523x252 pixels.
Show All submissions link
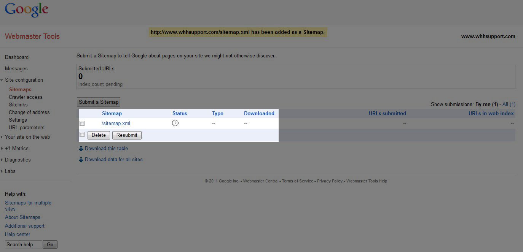[x=509, y=104]
